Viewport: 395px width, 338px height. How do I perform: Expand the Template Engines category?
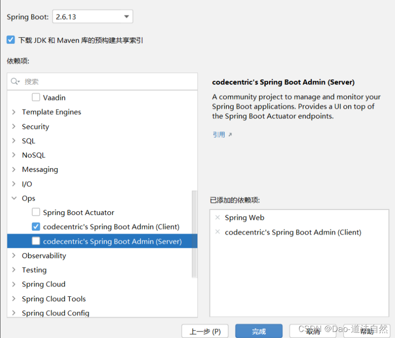[x=14, y=112]
